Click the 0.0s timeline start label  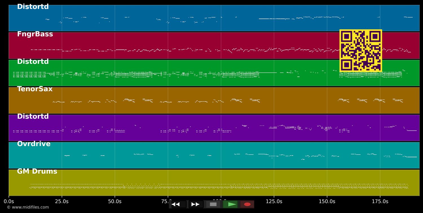(x=9, y=202)
